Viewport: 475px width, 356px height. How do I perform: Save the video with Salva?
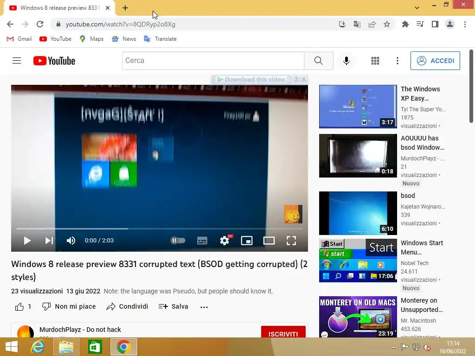pos(173,307)
